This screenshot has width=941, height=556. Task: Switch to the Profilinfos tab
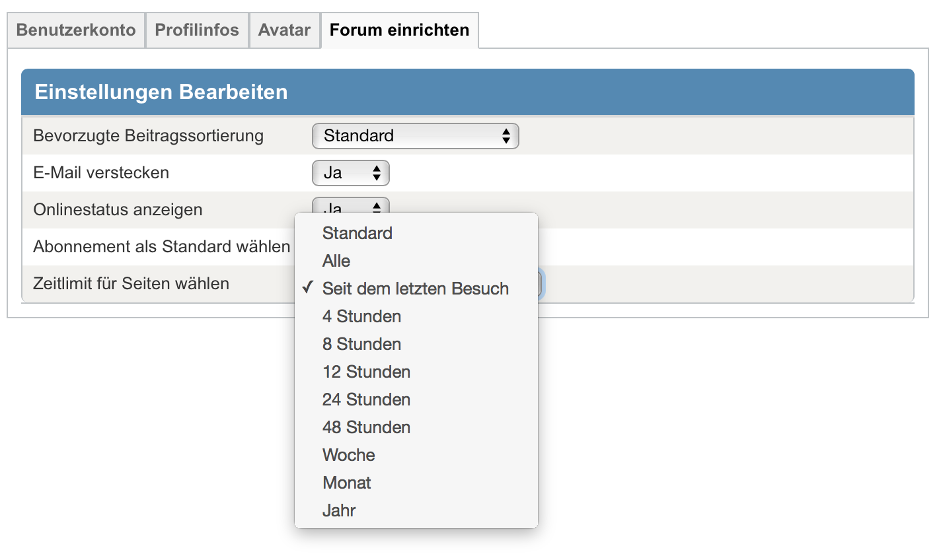[197, 30]
